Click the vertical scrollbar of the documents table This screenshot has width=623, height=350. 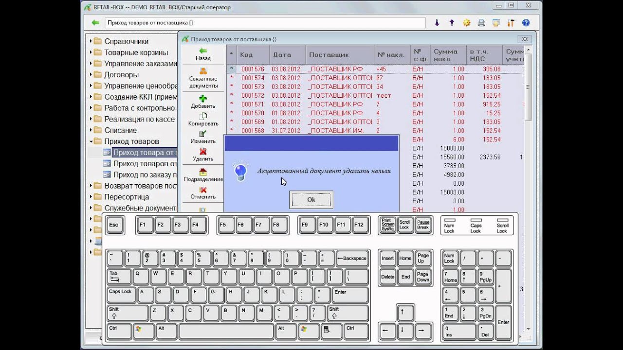point(528,87)
